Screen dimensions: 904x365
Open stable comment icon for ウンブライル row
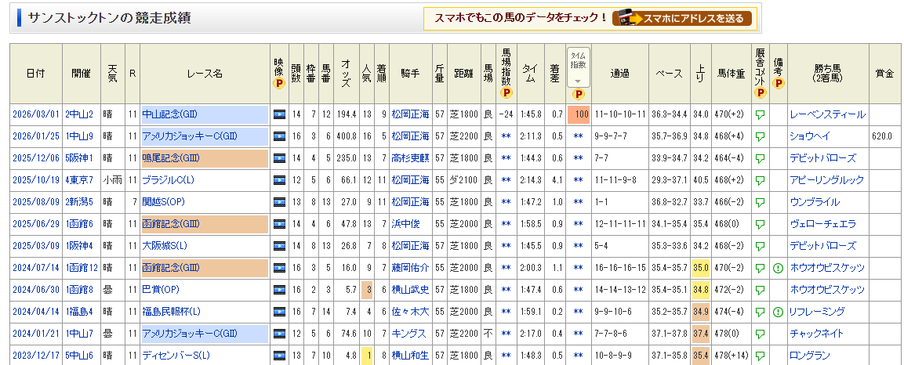pos(759,202)
